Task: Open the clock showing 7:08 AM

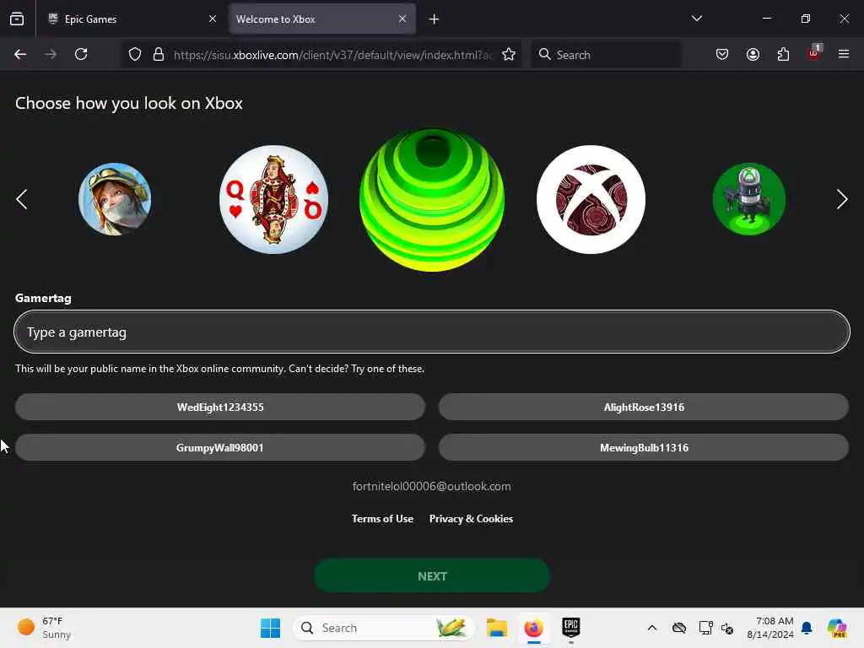Action: point(769,628)
